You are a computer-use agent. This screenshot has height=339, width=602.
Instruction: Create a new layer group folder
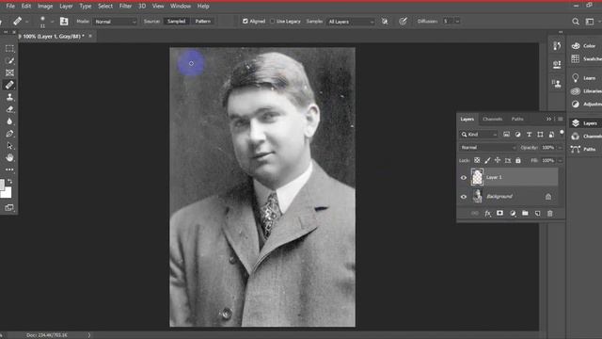525,214
